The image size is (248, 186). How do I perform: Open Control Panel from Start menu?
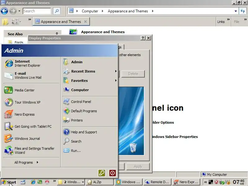[90, 102]
